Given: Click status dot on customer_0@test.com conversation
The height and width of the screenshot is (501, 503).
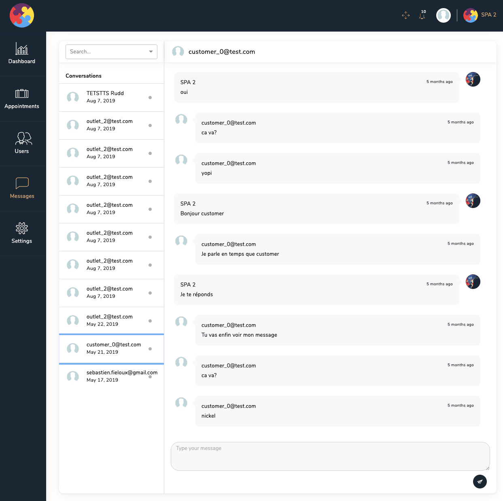Looking at the screenshot, I should (150, 349).
